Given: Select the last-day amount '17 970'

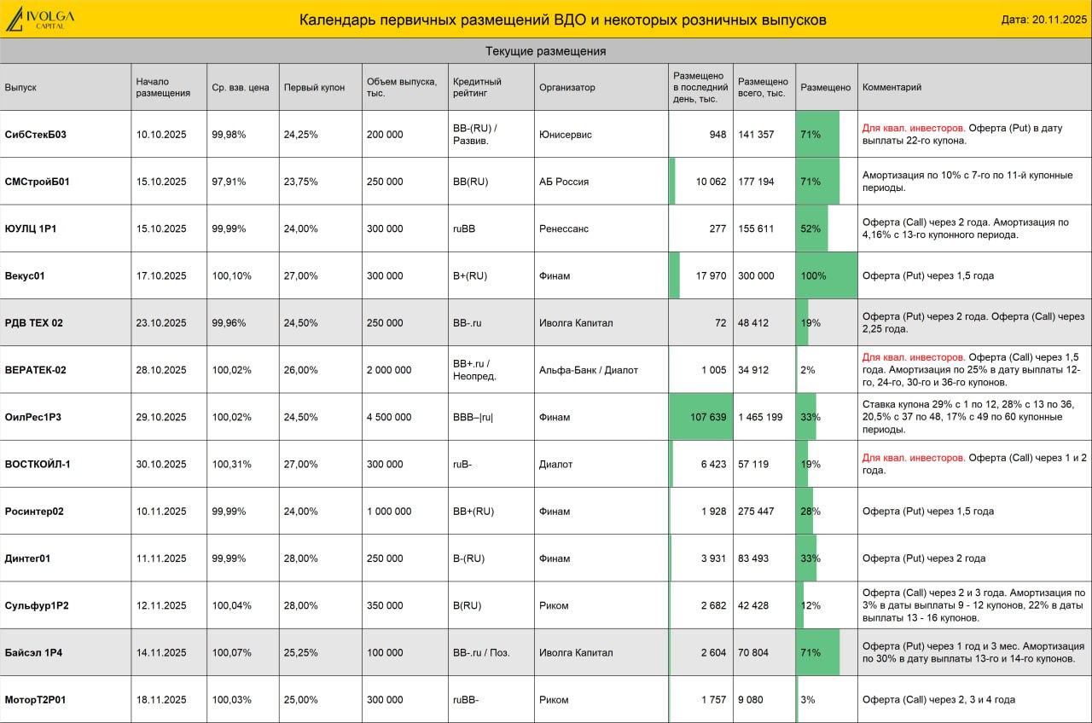Looking at the screenshot, I should point(712,275).
